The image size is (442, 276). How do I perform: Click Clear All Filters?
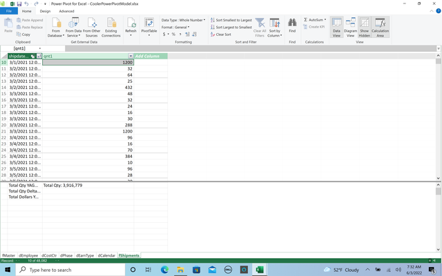coord(260,28)
